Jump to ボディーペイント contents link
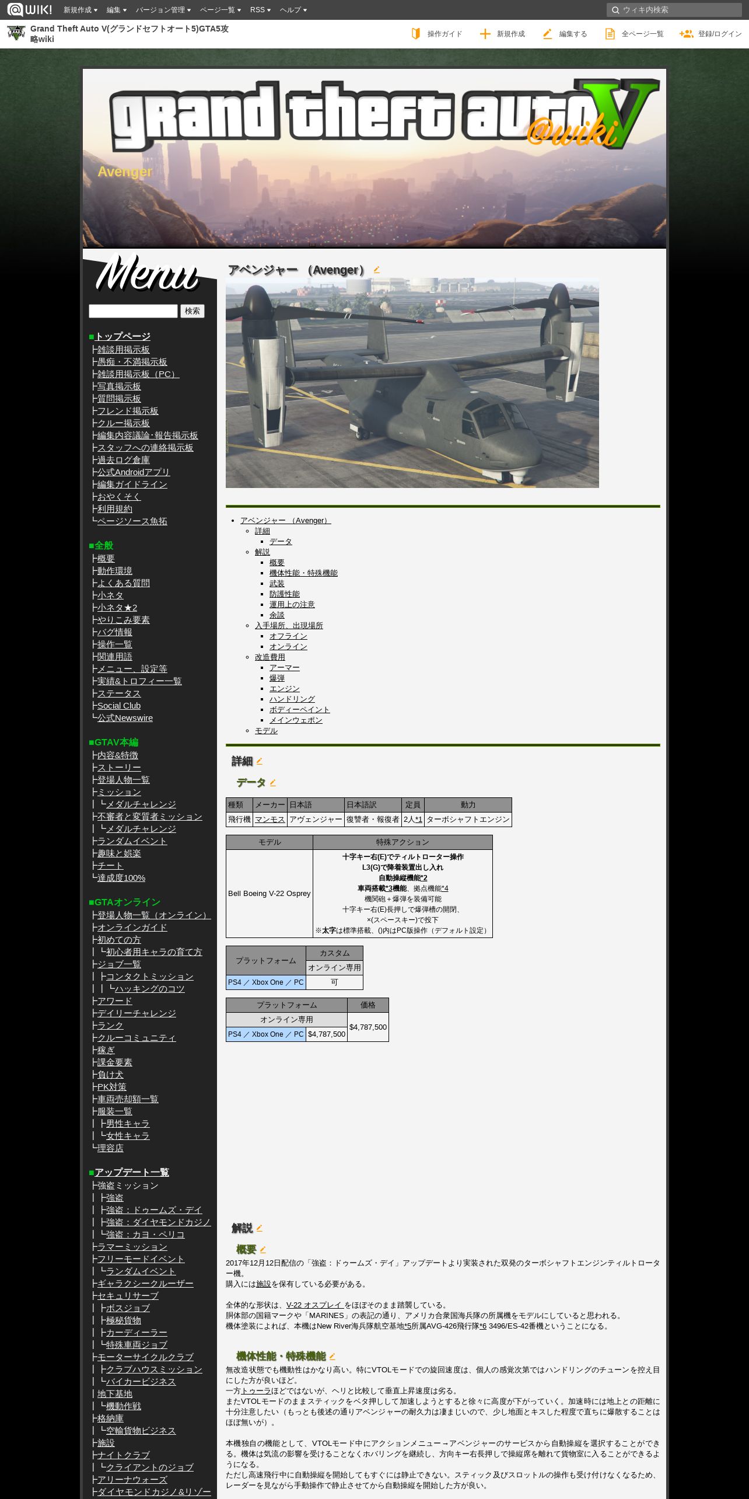Image resolution: width=749 pixels, height=1499 pixels. (x=300, y=710)
